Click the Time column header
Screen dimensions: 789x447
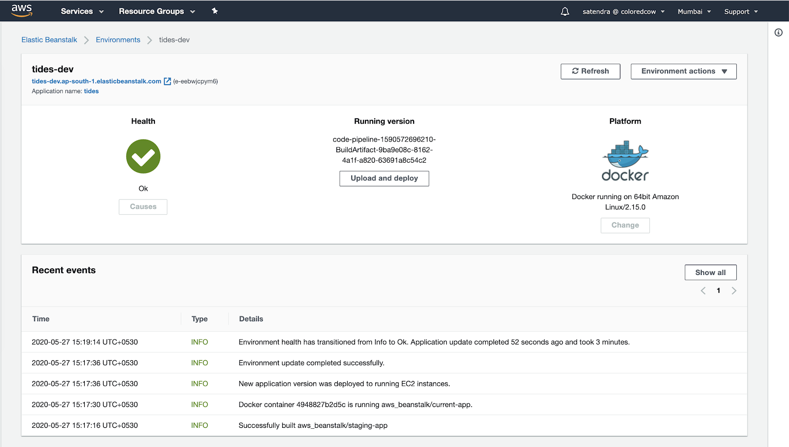pos(41,319)
